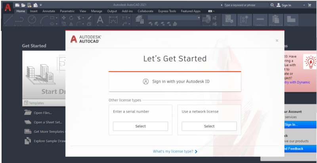Click the Open file quick access icon

pos(23,5)
